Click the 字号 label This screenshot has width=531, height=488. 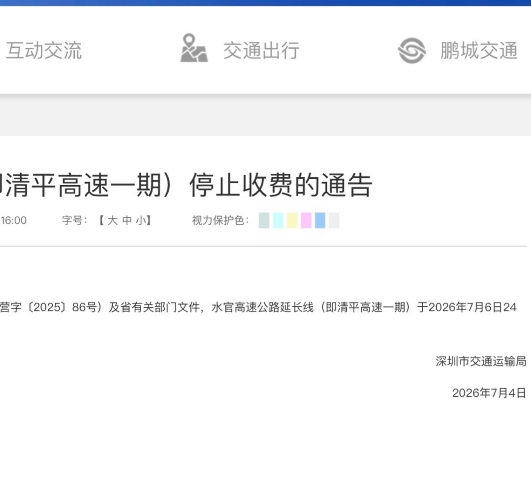point(74,221)
